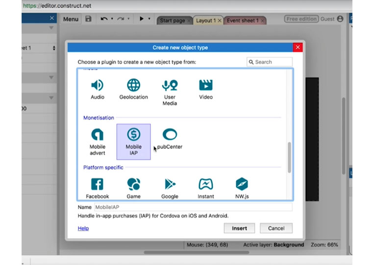This screenshot has height=265, width=374.
Task: Click the browser URL editor.construct.net
Action: point(57,6)
